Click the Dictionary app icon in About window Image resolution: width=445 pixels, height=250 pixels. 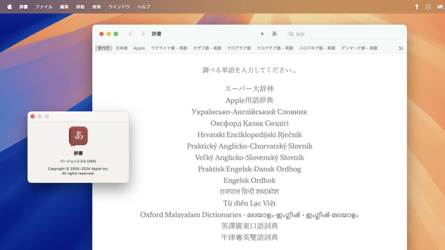click(78, 136)
